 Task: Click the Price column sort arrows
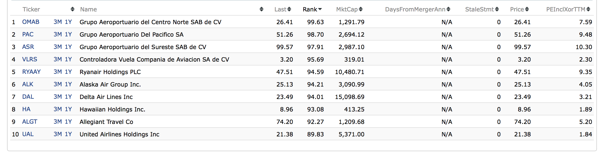pyautogui.click(x=527, y=9)
